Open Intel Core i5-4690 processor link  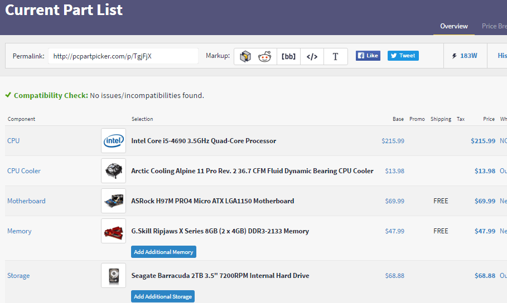pos(204,141)
